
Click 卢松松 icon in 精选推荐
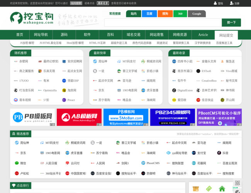pyautogui.click(x=17, y=173)
